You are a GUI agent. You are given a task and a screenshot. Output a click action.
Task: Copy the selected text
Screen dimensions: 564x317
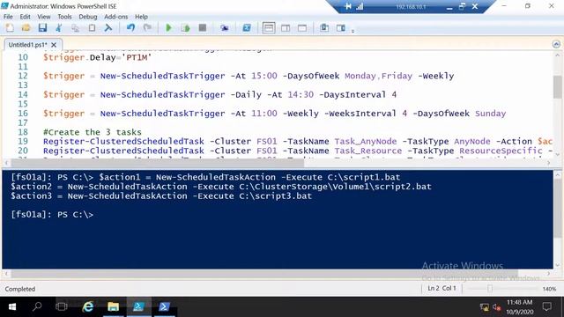pyautogui.click(x=75, y=27)
